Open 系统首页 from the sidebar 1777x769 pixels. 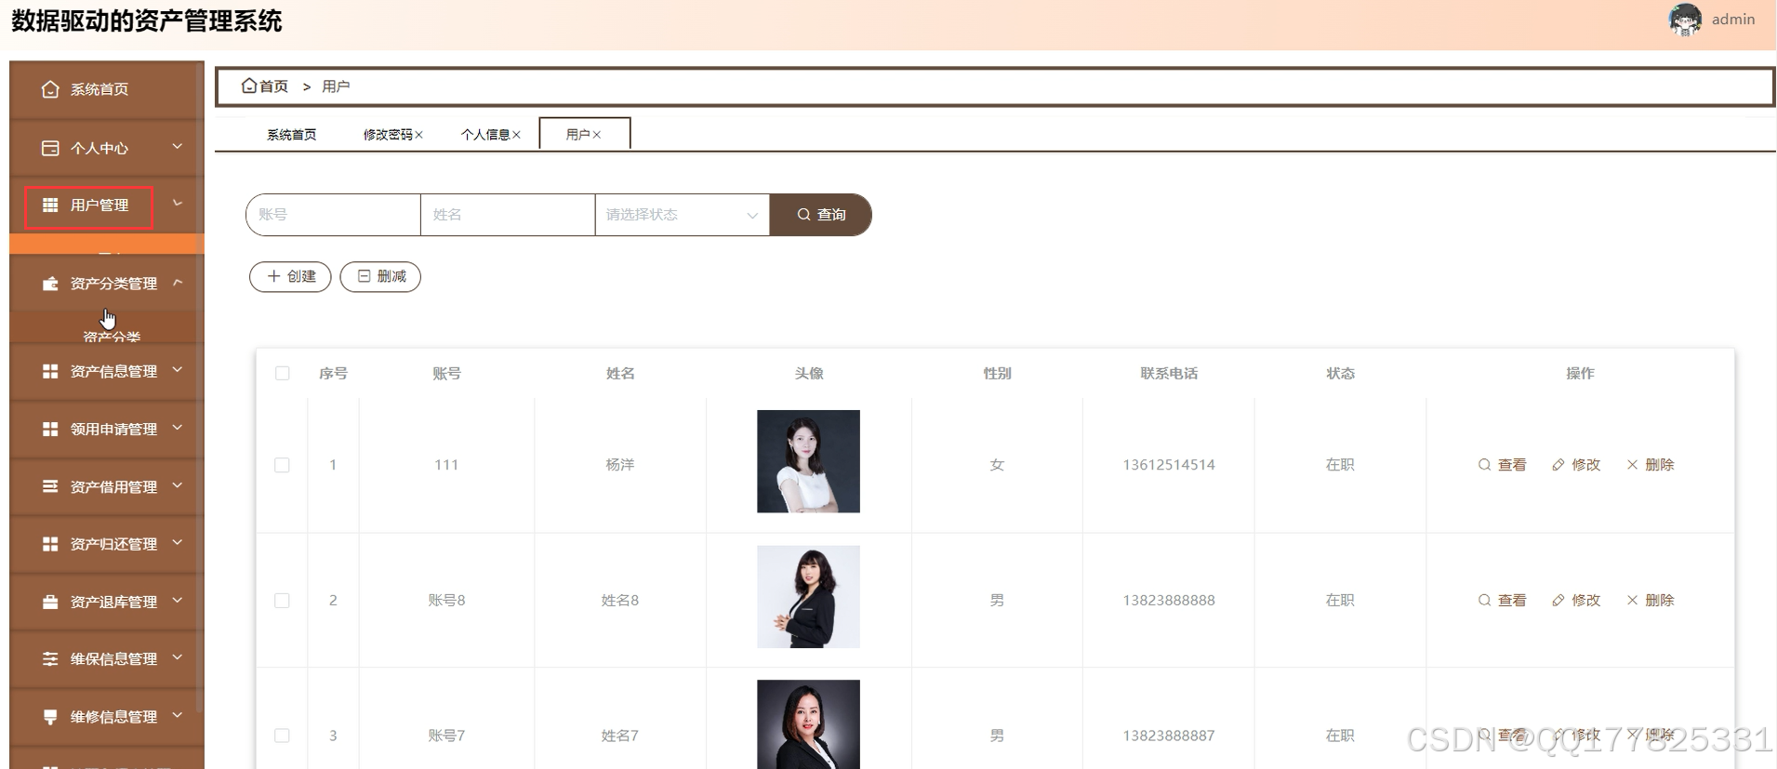[107, 89]
